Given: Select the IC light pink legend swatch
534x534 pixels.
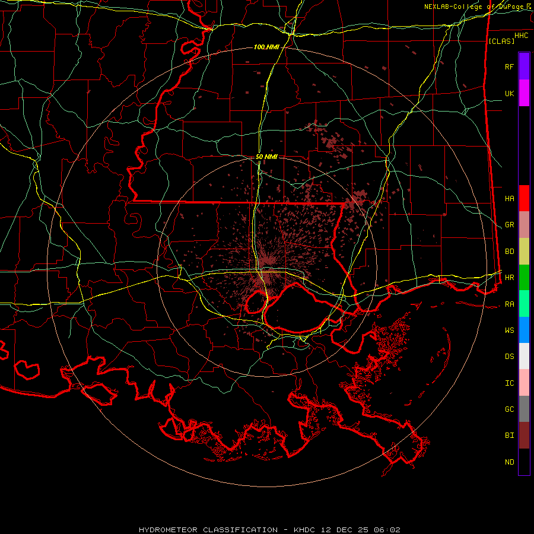Looking at the screenshot, I should coord(524,383).
